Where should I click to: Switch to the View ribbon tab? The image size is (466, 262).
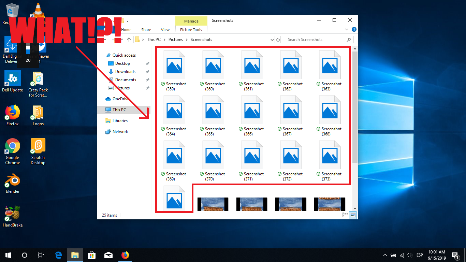point(165,30)
